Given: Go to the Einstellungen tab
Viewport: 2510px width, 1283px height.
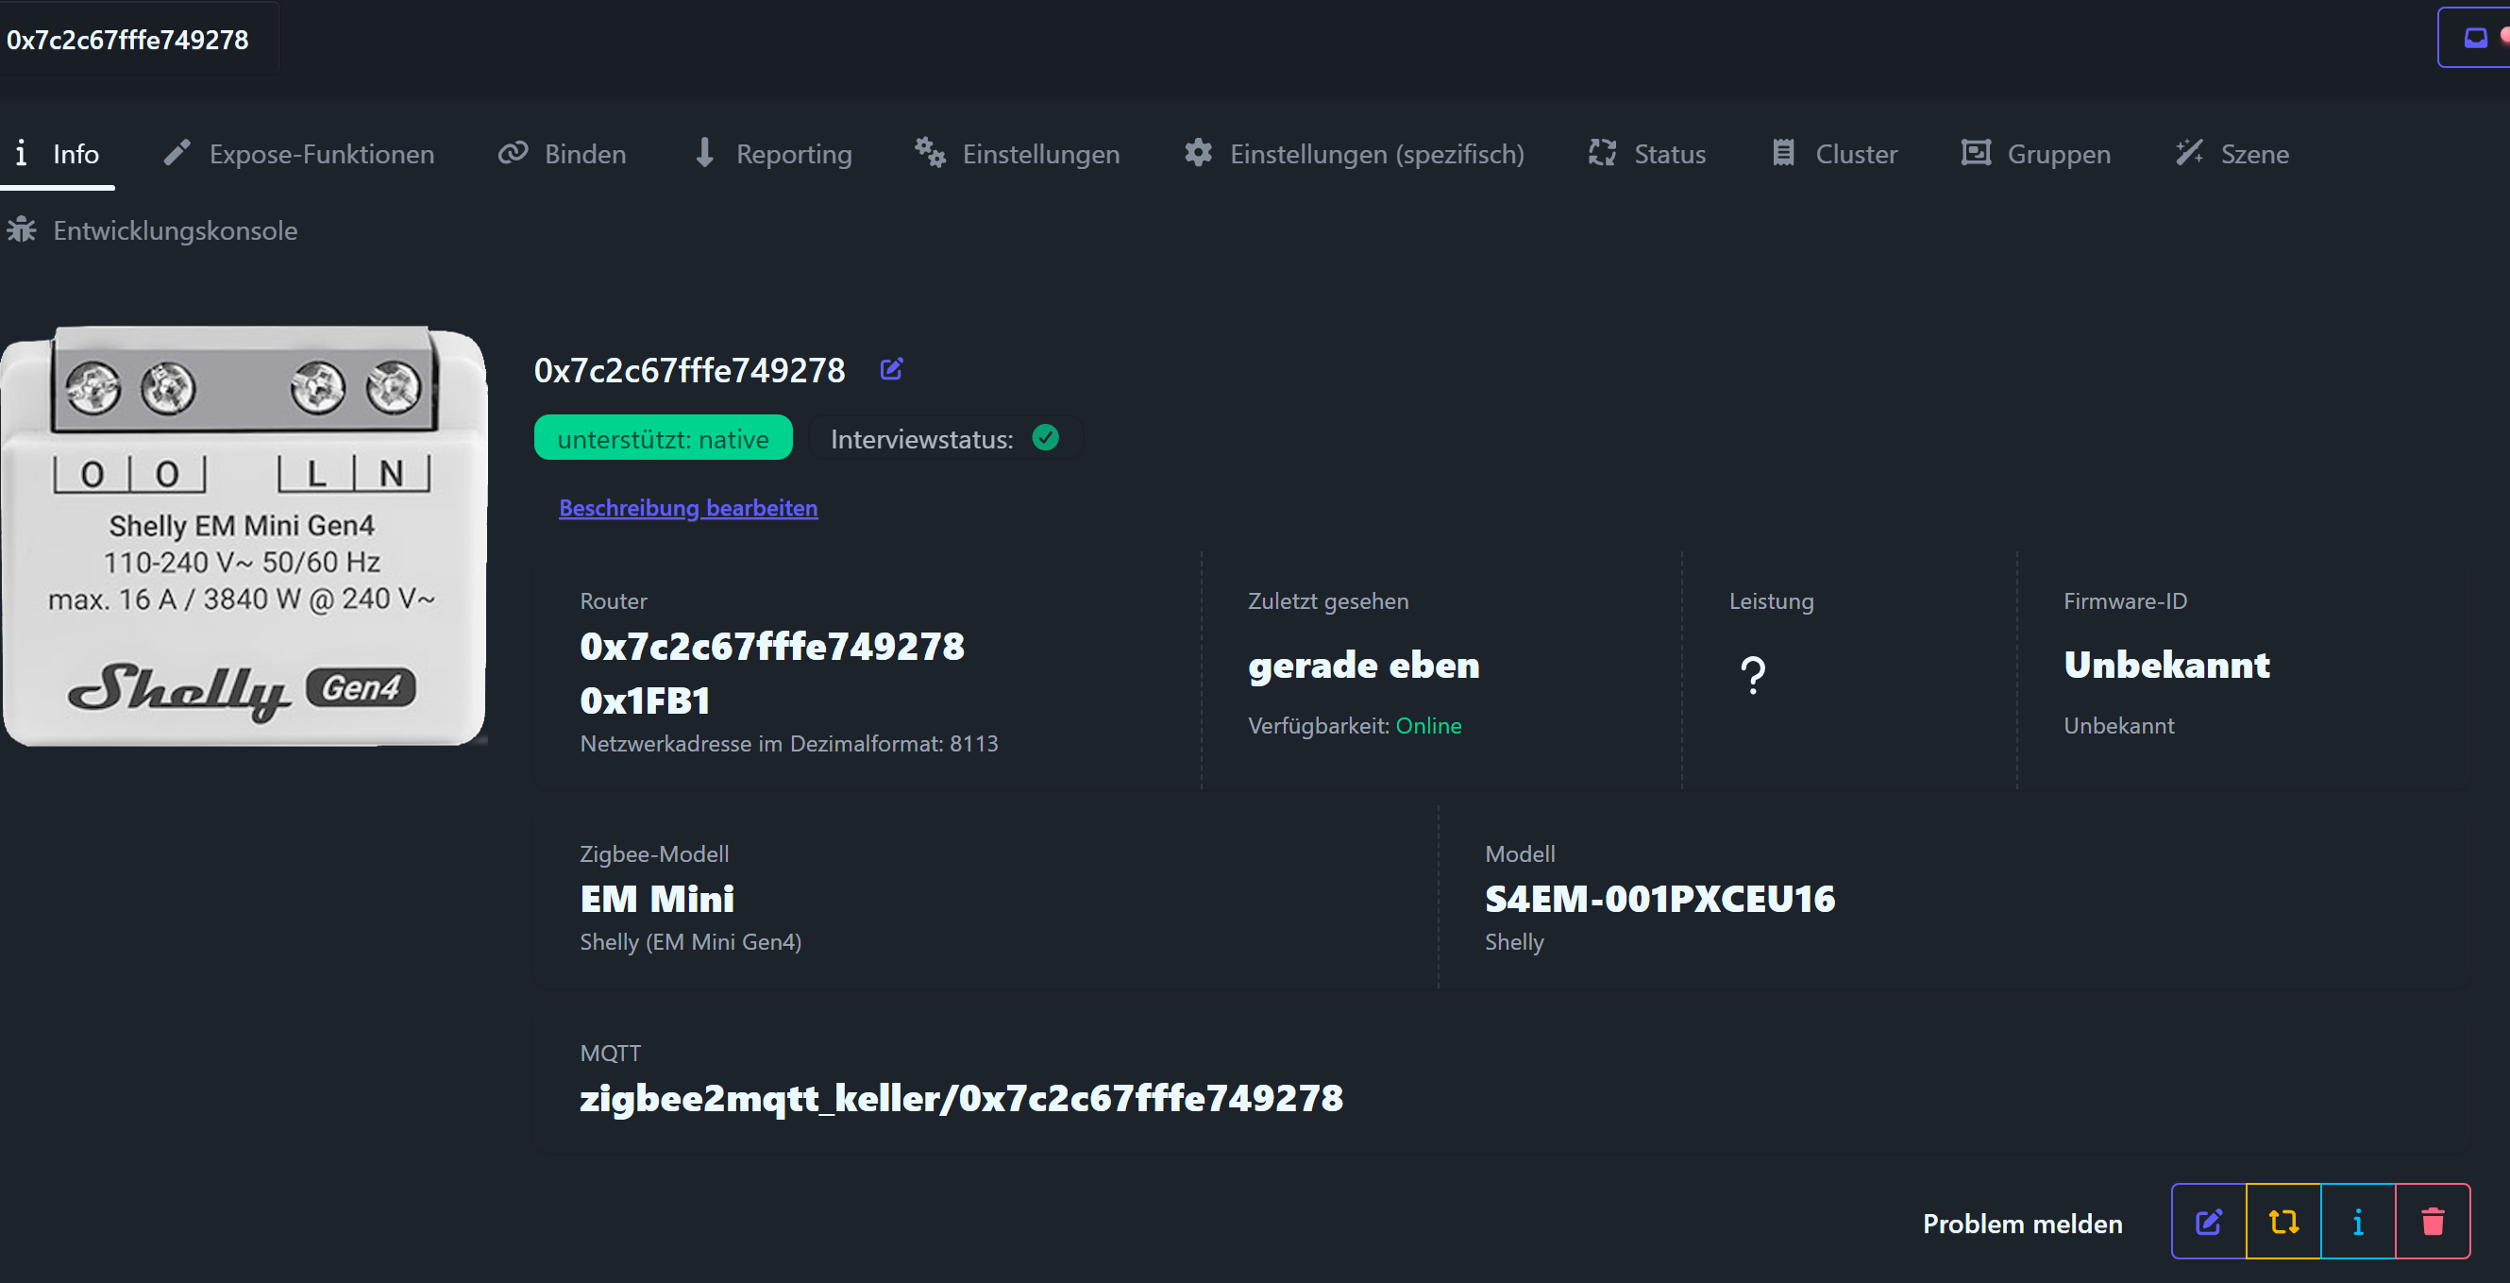Looking at the screenshot, I should point(1018,154).
